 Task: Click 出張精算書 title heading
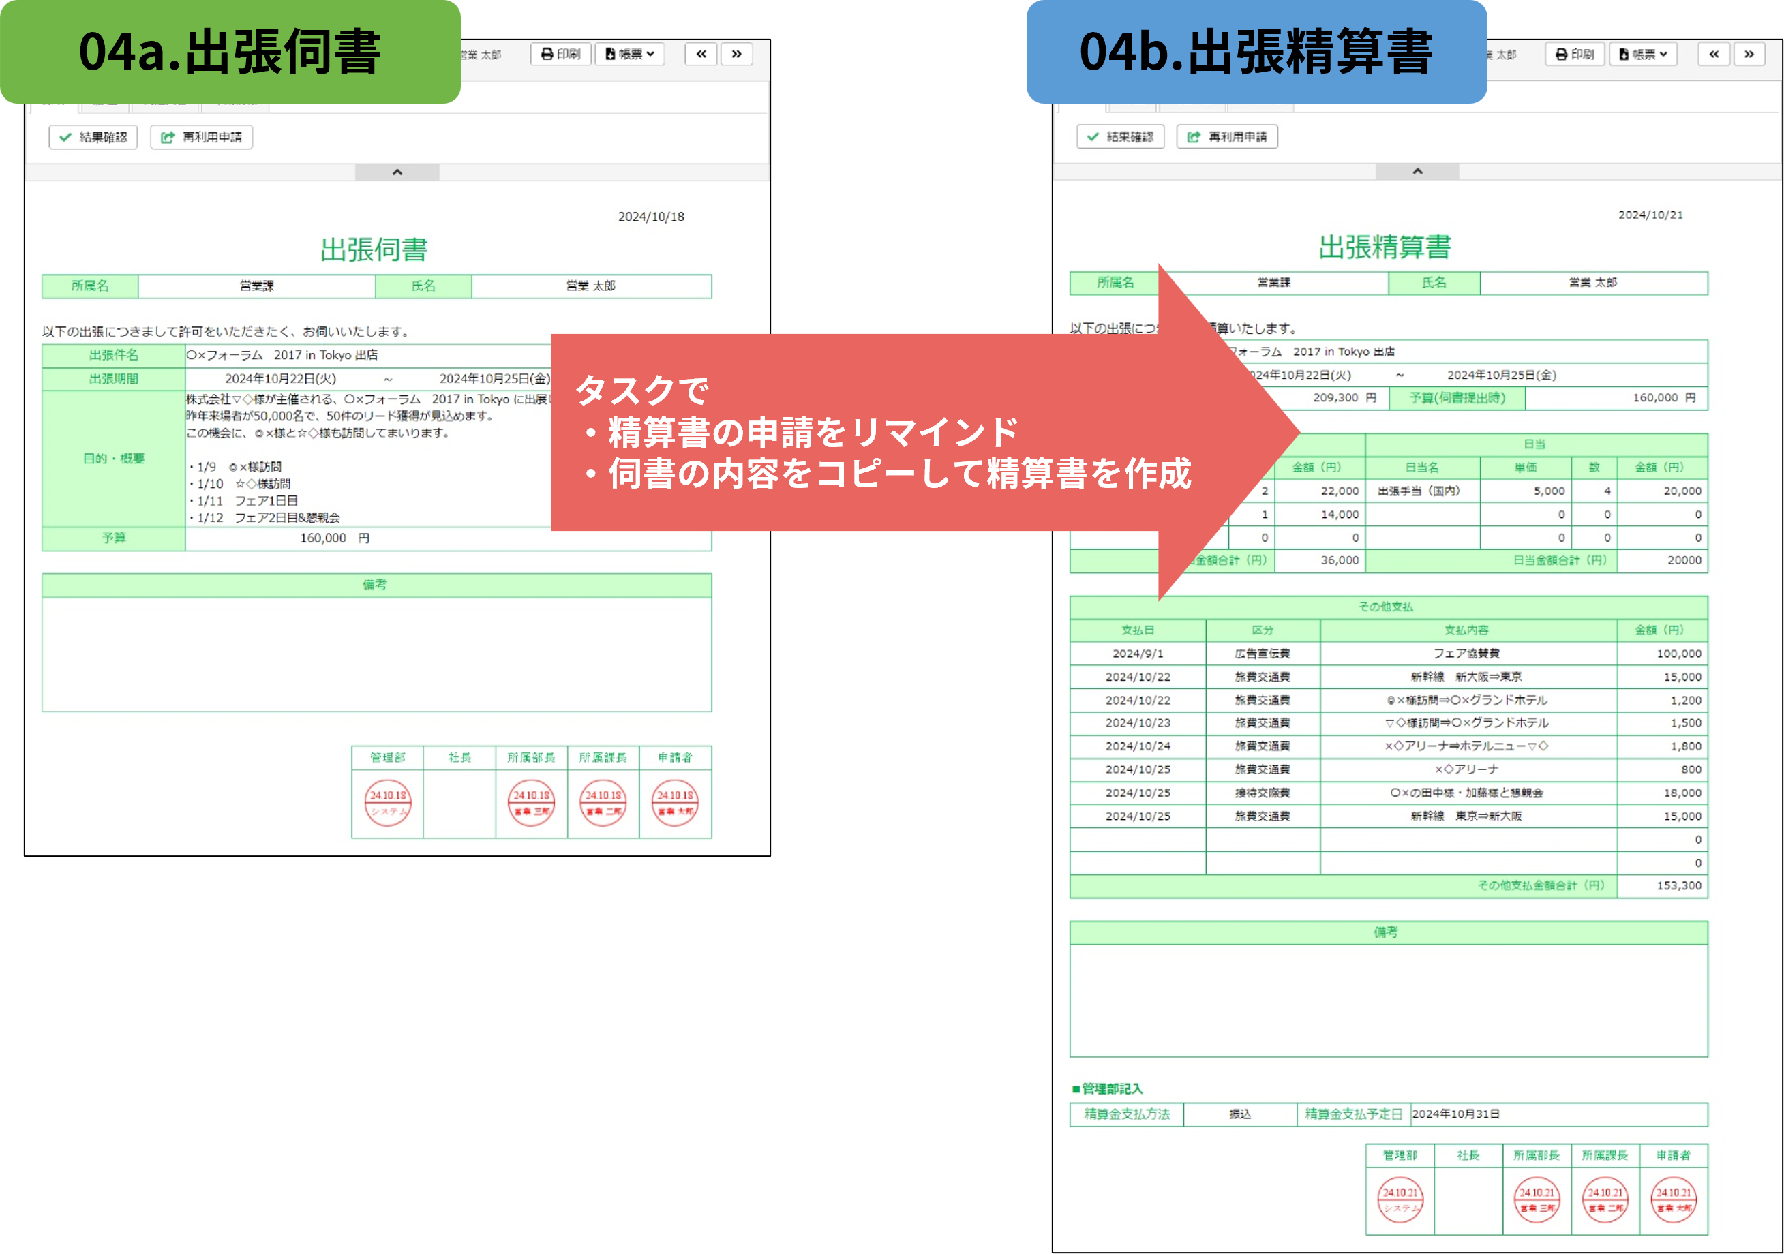(x=1385, y=247)
